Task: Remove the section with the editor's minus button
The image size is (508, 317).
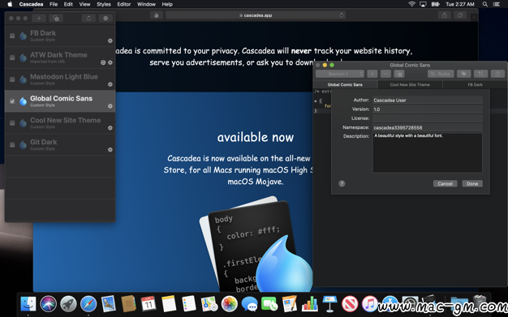Action: pos(385,74)
